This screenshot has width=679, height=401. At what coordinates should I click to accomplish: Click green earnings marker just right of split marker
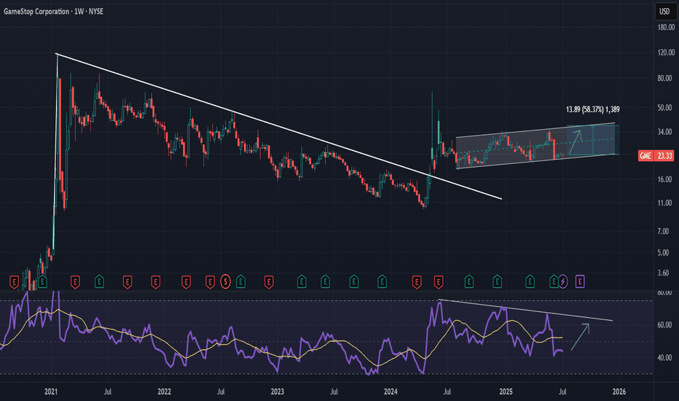coord(240,281)
